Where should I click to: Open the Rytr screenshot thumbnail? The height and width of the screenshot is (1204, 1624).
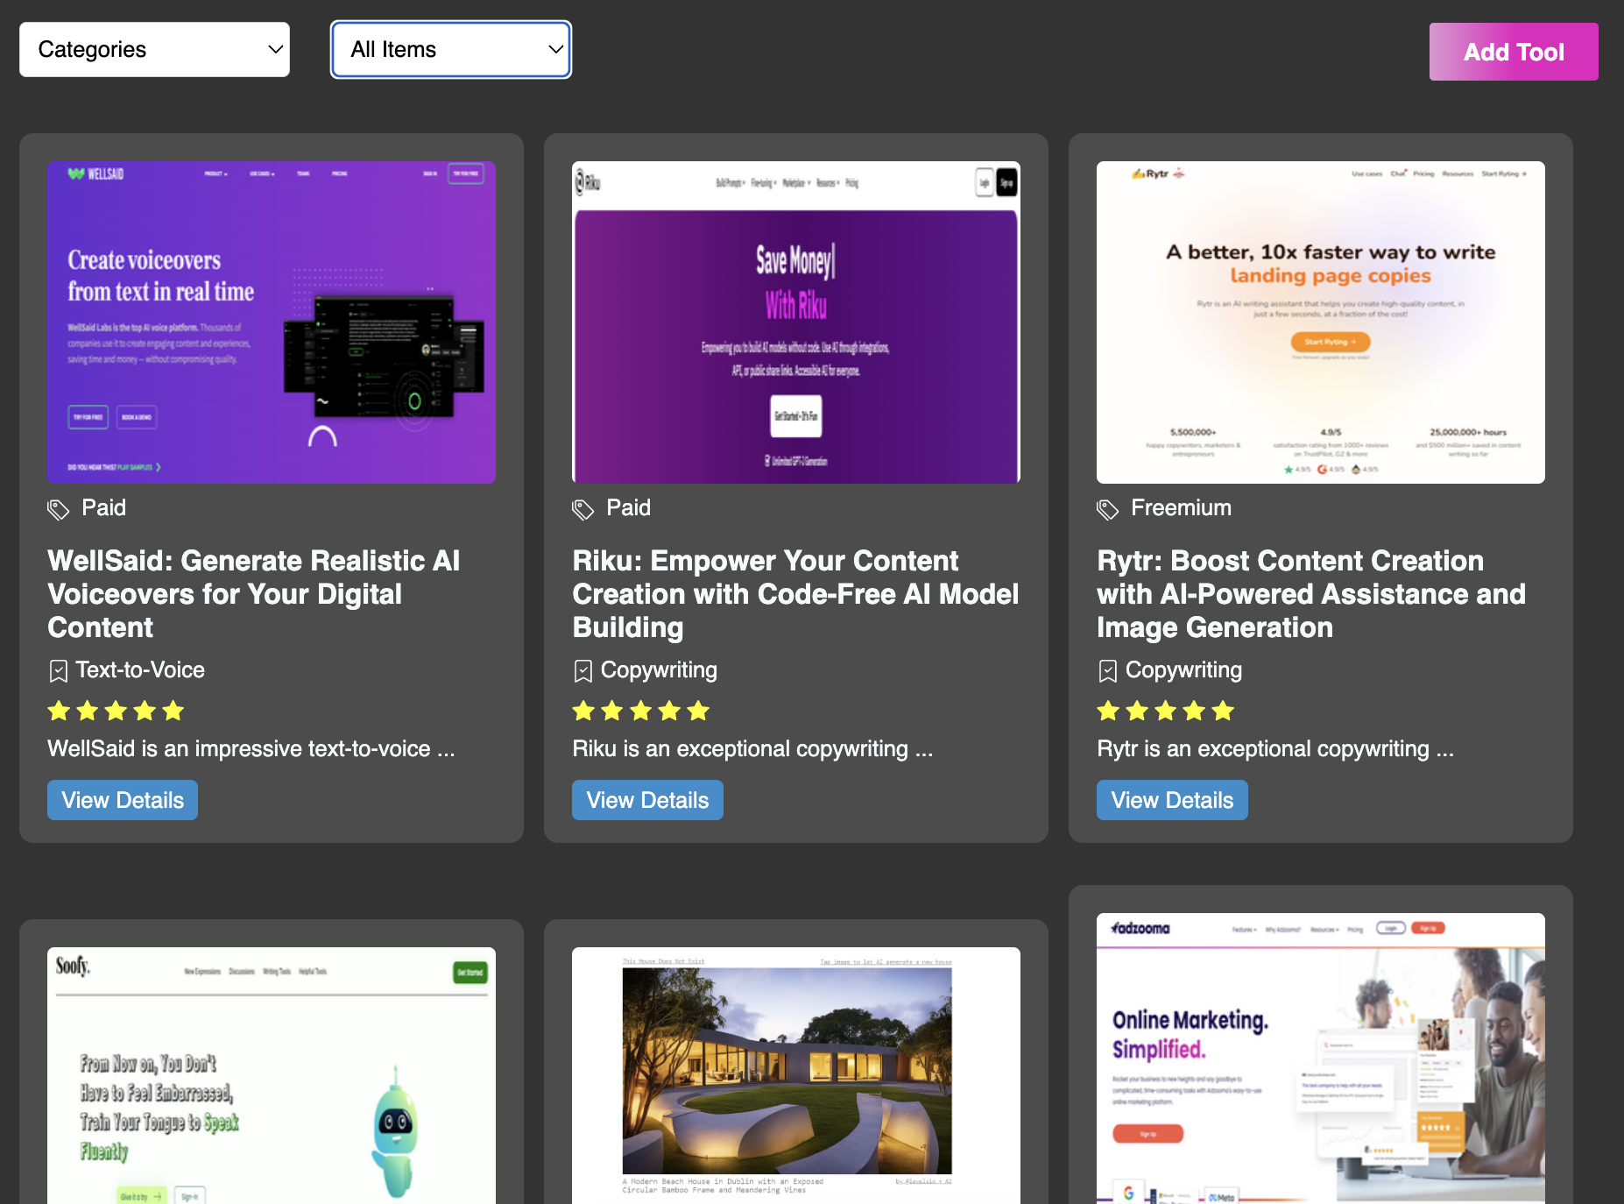tap(1321, 322)
